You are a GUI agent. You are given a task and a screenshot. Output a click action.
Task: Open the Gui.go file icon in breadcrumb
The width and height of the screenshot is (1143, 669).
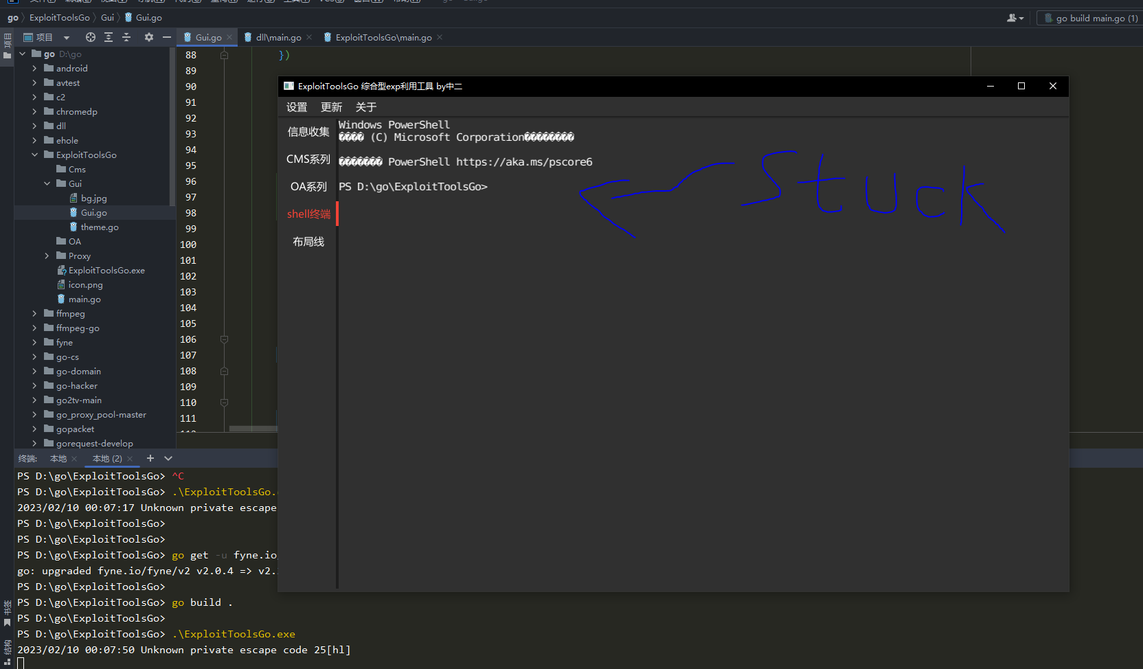[x=128, y=17]
